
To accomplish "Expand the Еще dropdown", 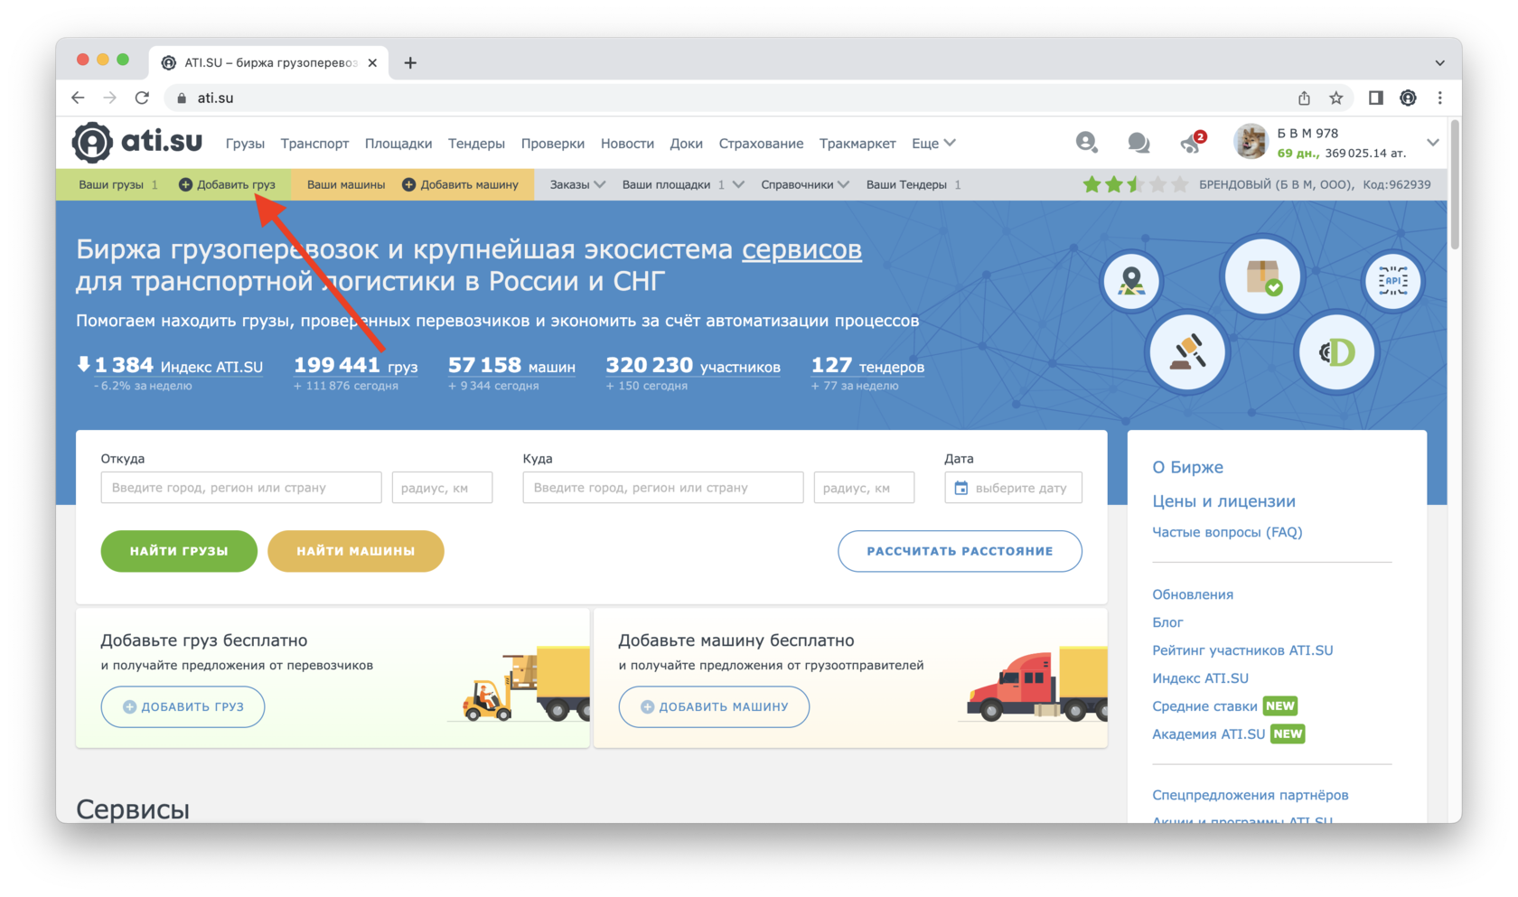I will (933, 143).
